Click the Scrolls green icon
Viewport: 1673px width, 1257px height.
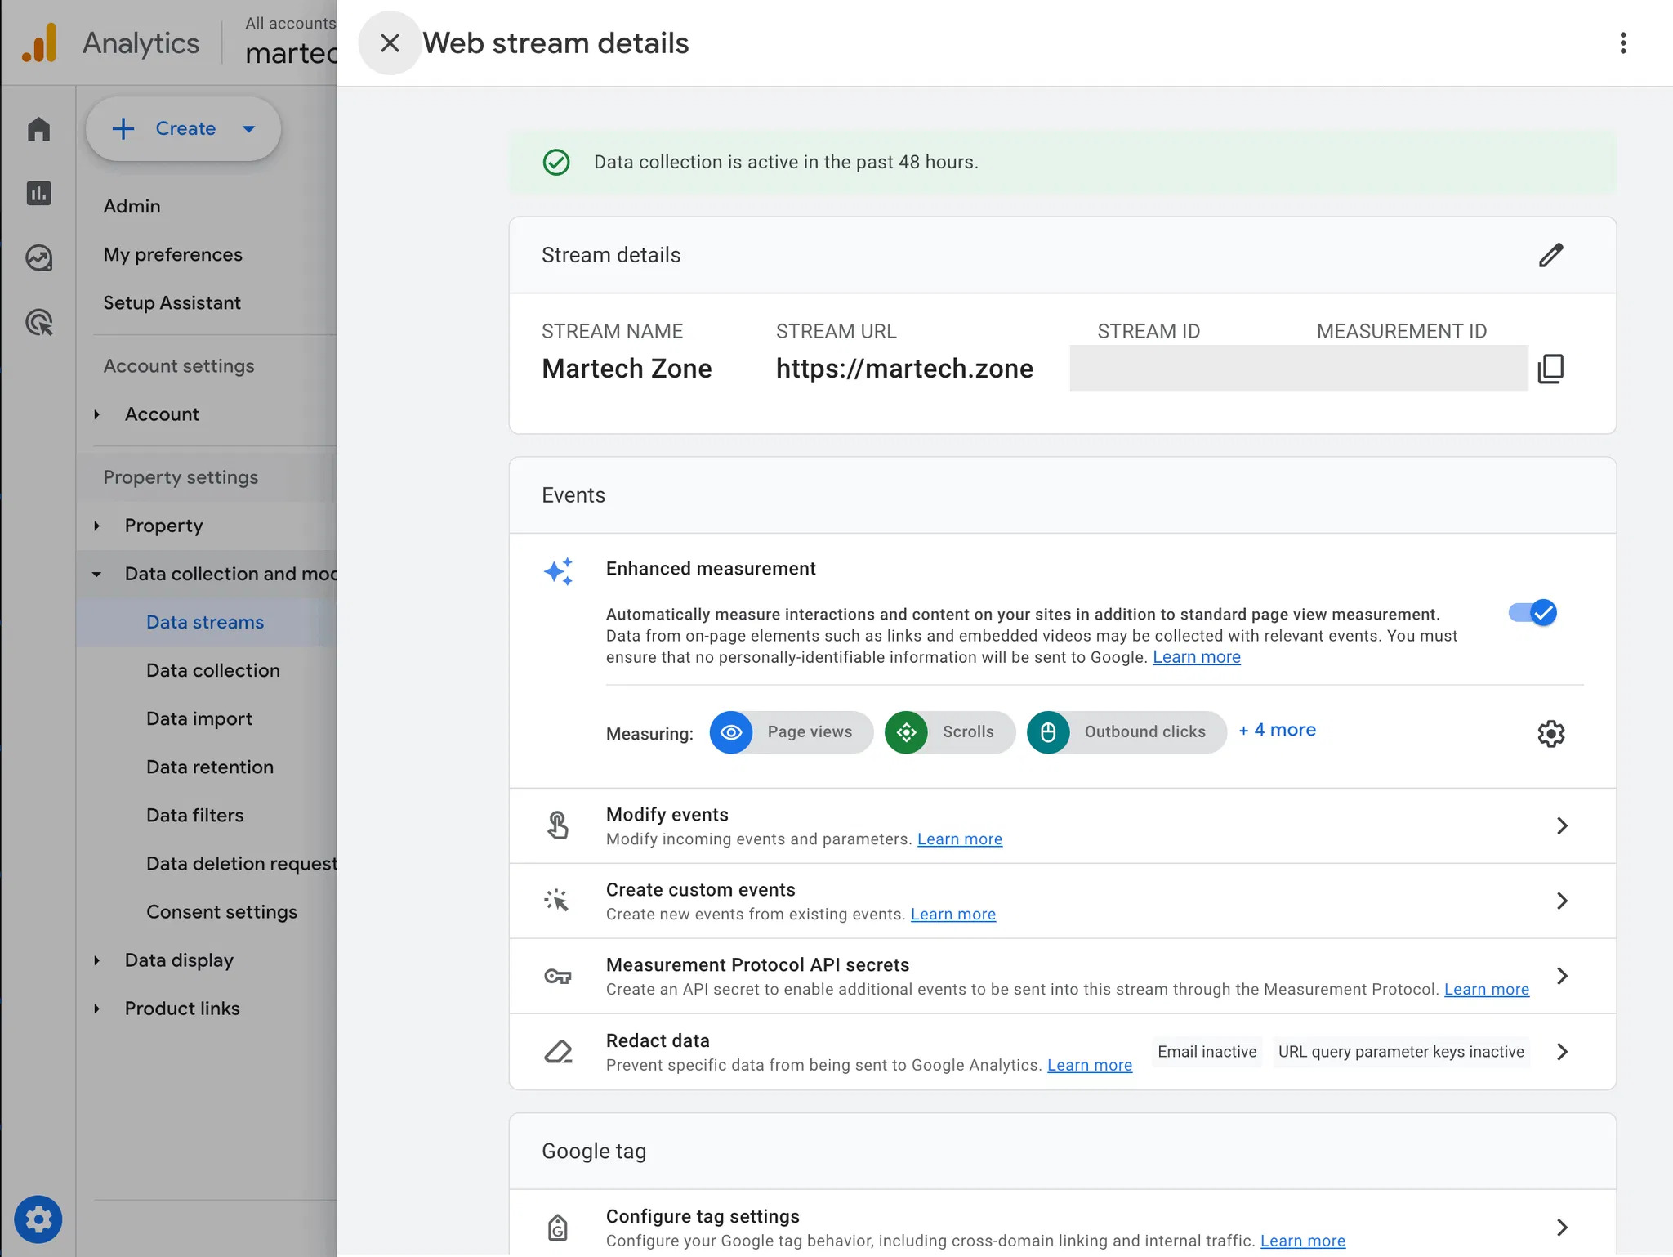[x=906, y=732]
